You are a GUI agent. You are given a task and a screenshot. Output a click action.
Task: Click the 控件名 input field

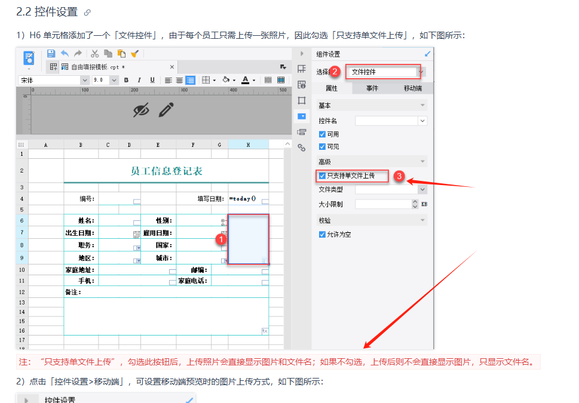click(387, 121)
